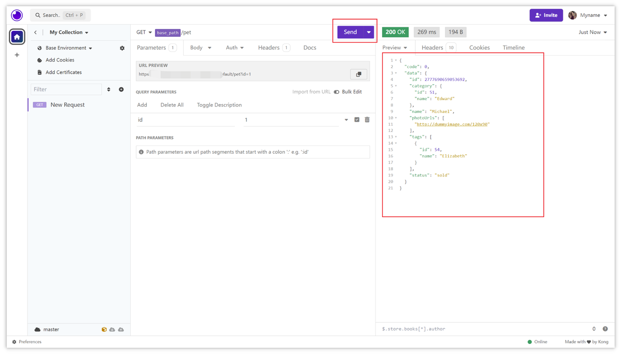This screenshot has height=354, width=620.
Task: Open the yellow cube icon near master
Action: [x=104, y=329]
